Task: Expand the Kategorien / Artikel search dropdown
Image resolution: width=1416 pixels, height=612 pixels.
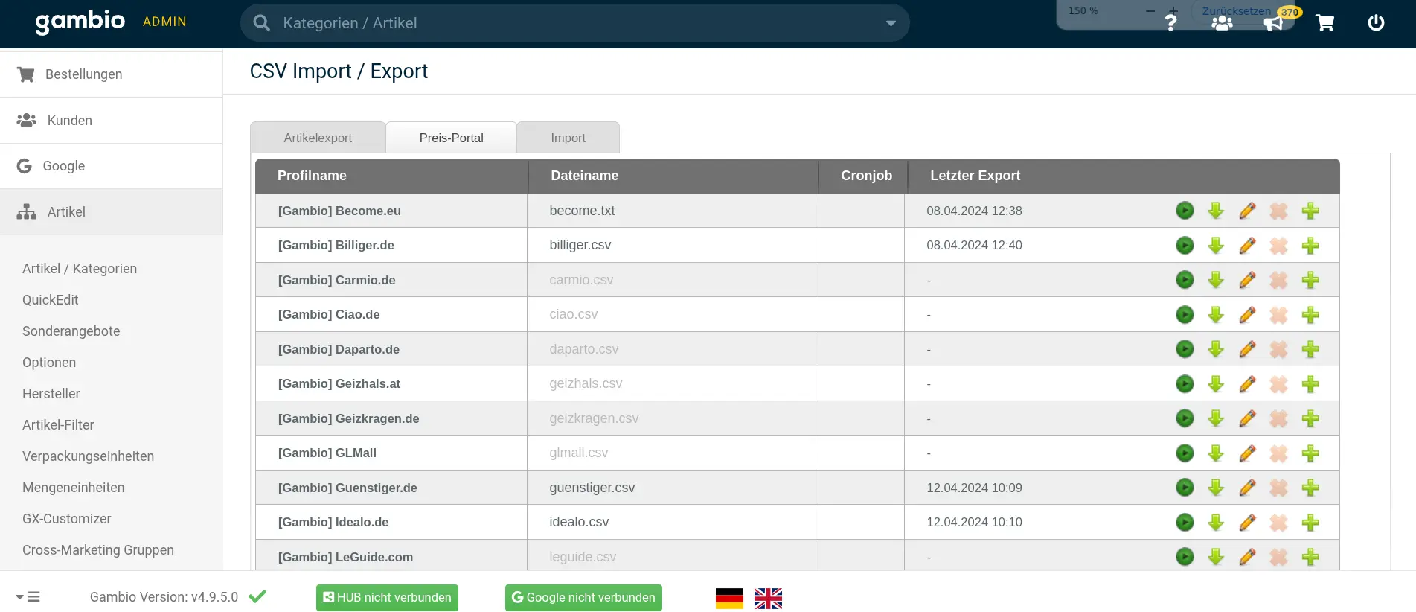Action: [891, 23]
